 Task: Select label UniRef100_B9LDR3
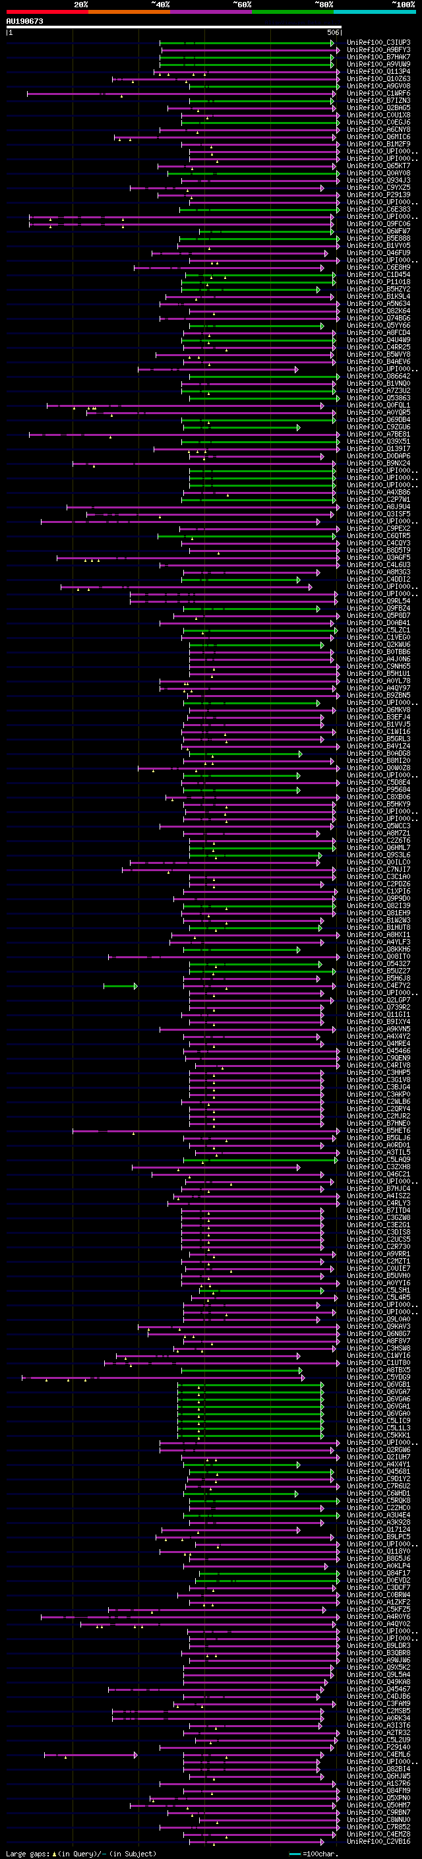tap(378, 1645)
